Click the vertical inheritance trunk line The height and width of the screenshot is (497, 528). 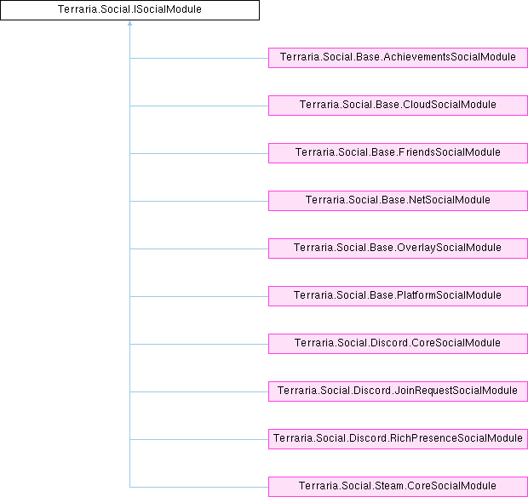point(129,272)
